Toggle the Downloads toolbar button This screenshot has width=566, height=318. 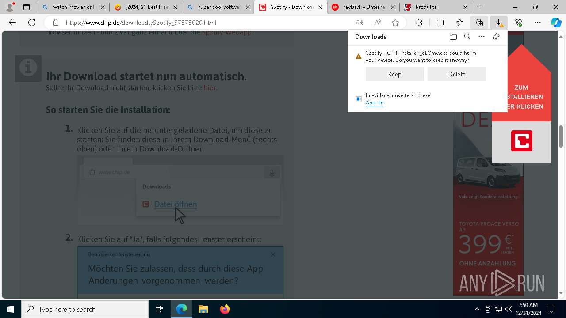coord(499,23)
